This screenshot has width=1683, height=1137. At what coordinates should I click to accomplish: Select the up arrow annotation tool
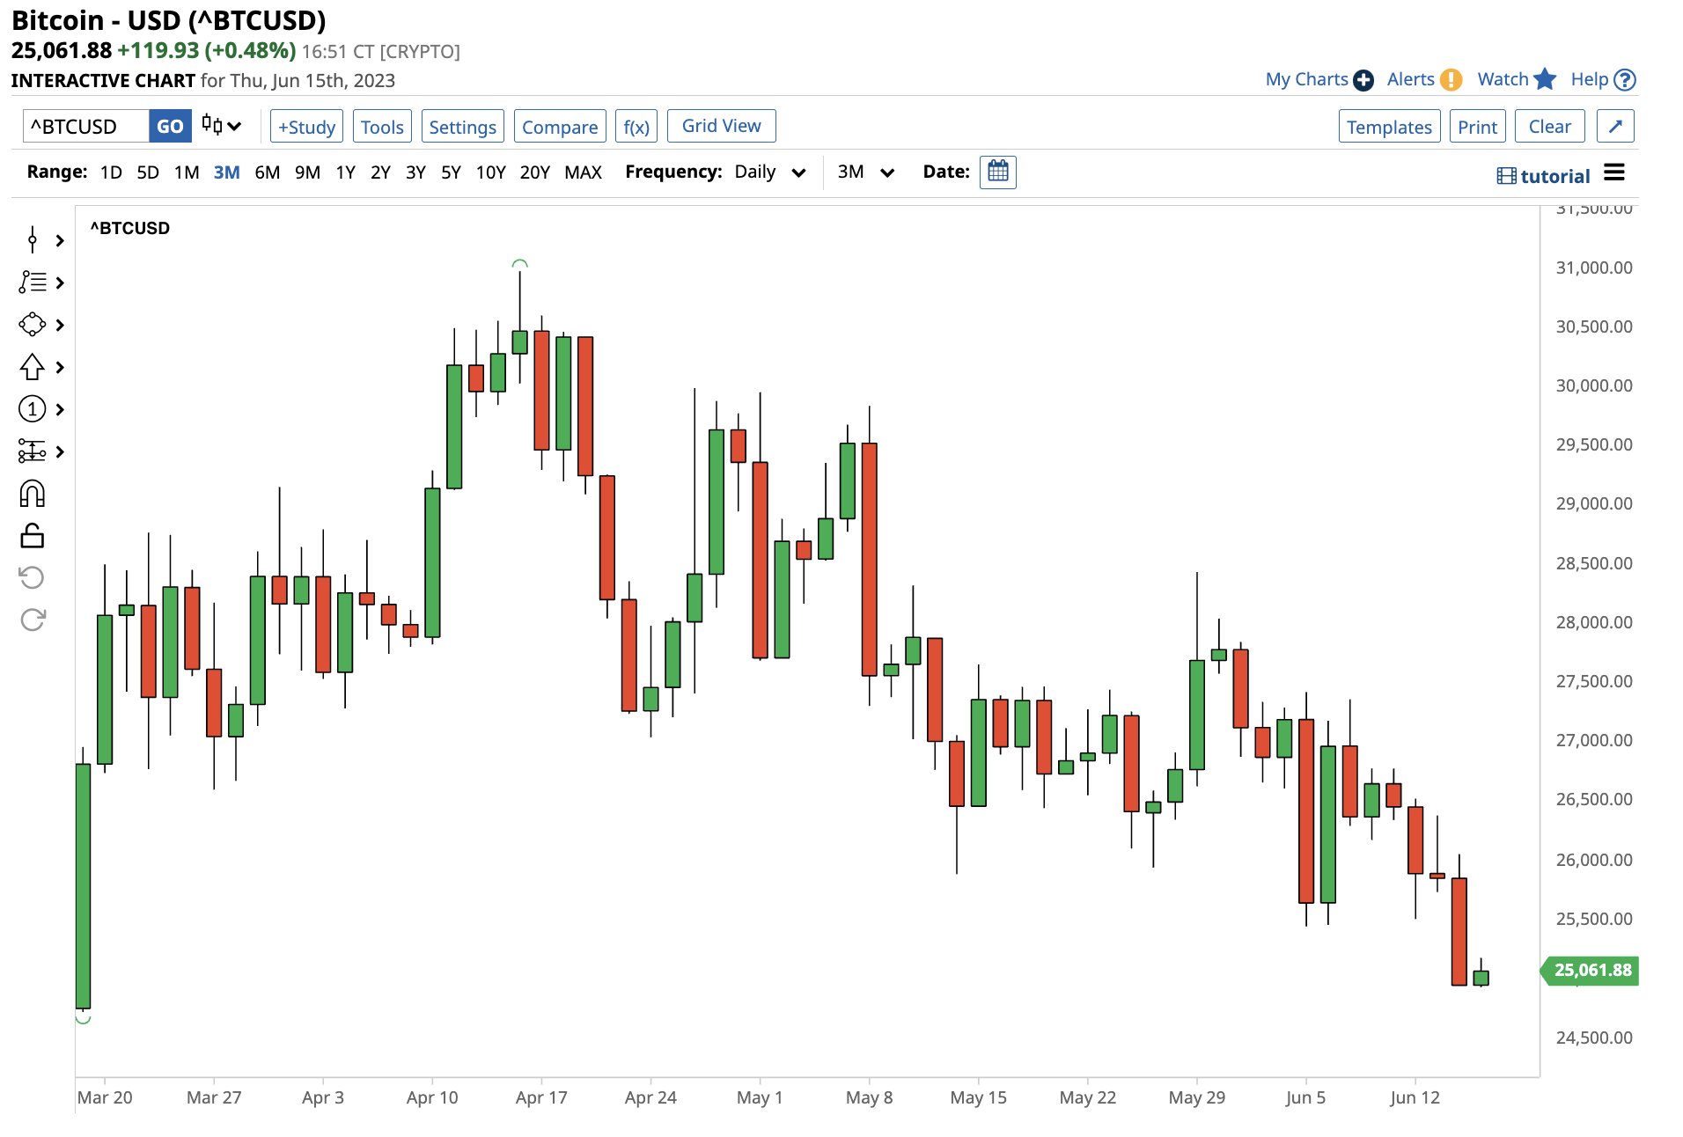[x=33, y=367]
